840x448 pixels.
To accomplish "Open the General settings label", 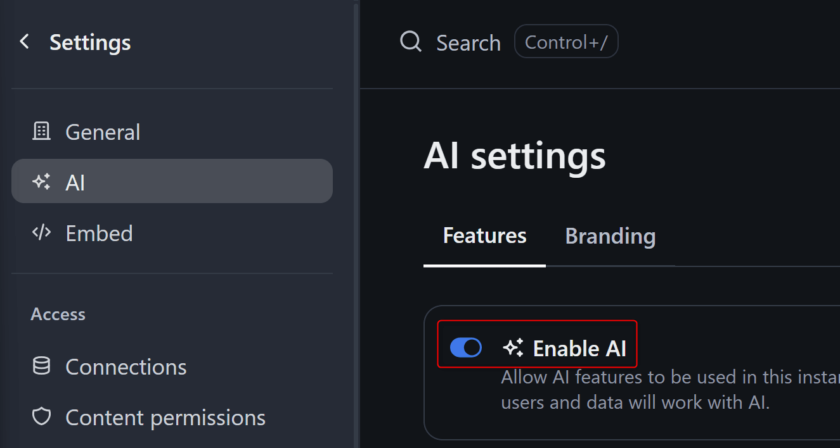I will point(103,132).
